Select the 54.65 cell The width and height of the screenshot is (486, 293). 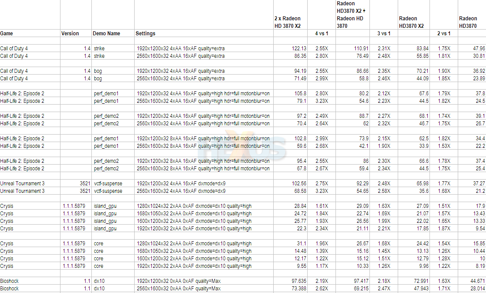tap(352, 191)
